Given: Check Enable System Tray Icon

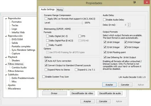Looking at the screenshot, I should click(x=44, y=77).
